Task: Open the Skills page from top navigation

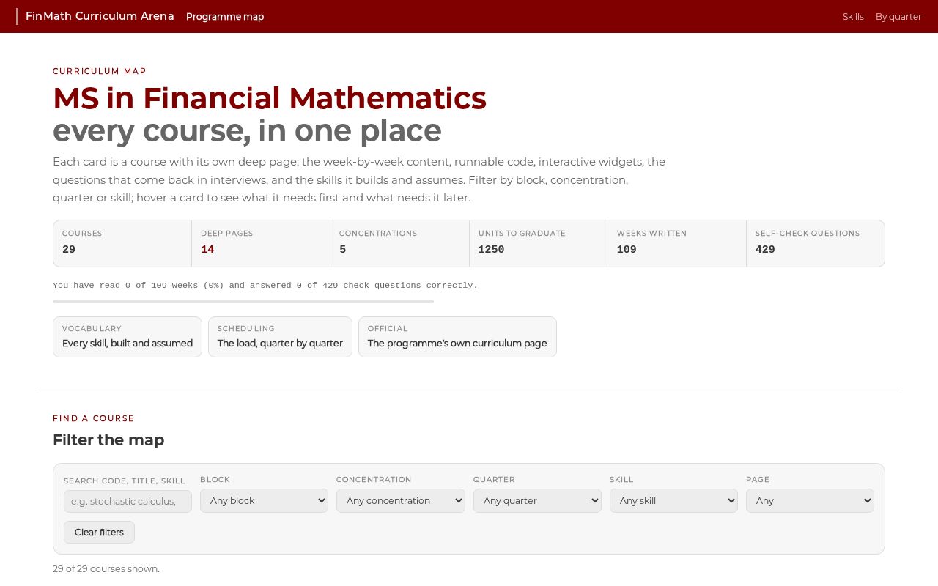Action: (x=853, y=17)
